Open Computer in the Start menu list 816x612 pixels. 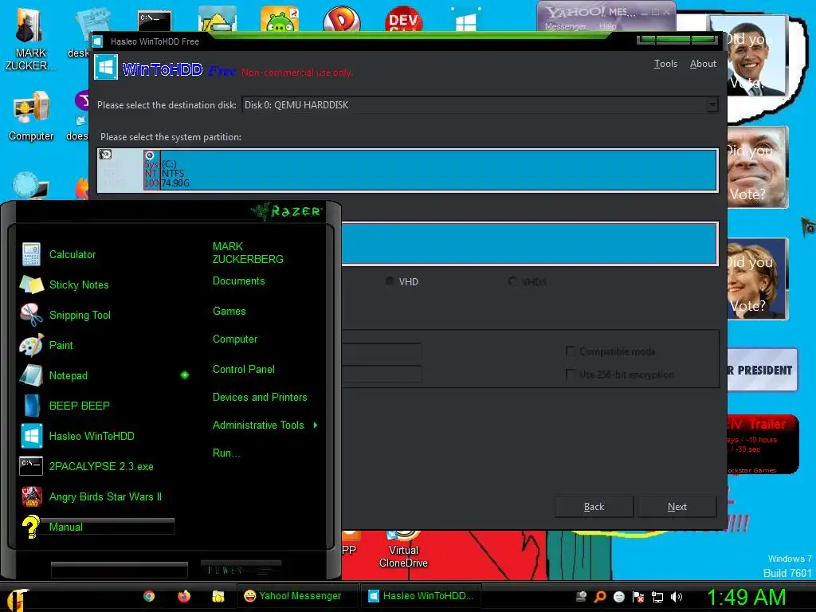[235, 339]
